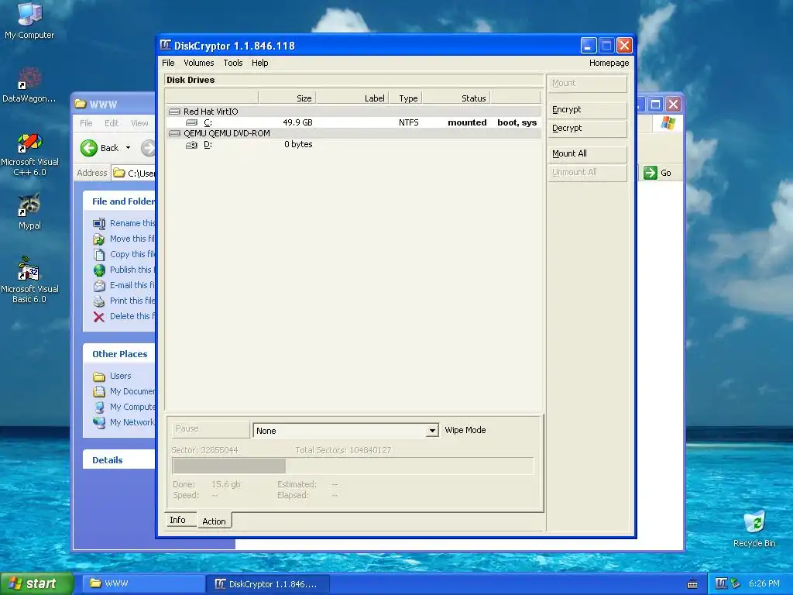The width and height of the screenshot is (793, 595).
Task: Click the Go button in WWW window
Action: (x=658, y=173)
